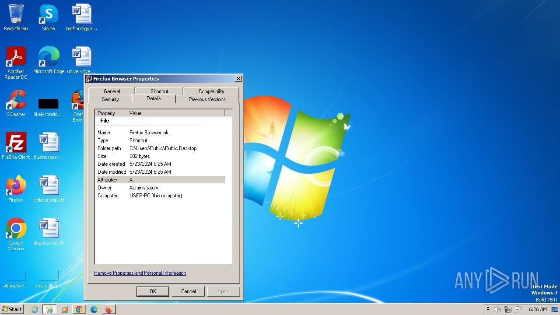Image resolution: width=560 pixels, height=315 pixels.
Task: Select the CCleaner desktop shortcut
Action: pyautogui.click(x=16, y=103)
